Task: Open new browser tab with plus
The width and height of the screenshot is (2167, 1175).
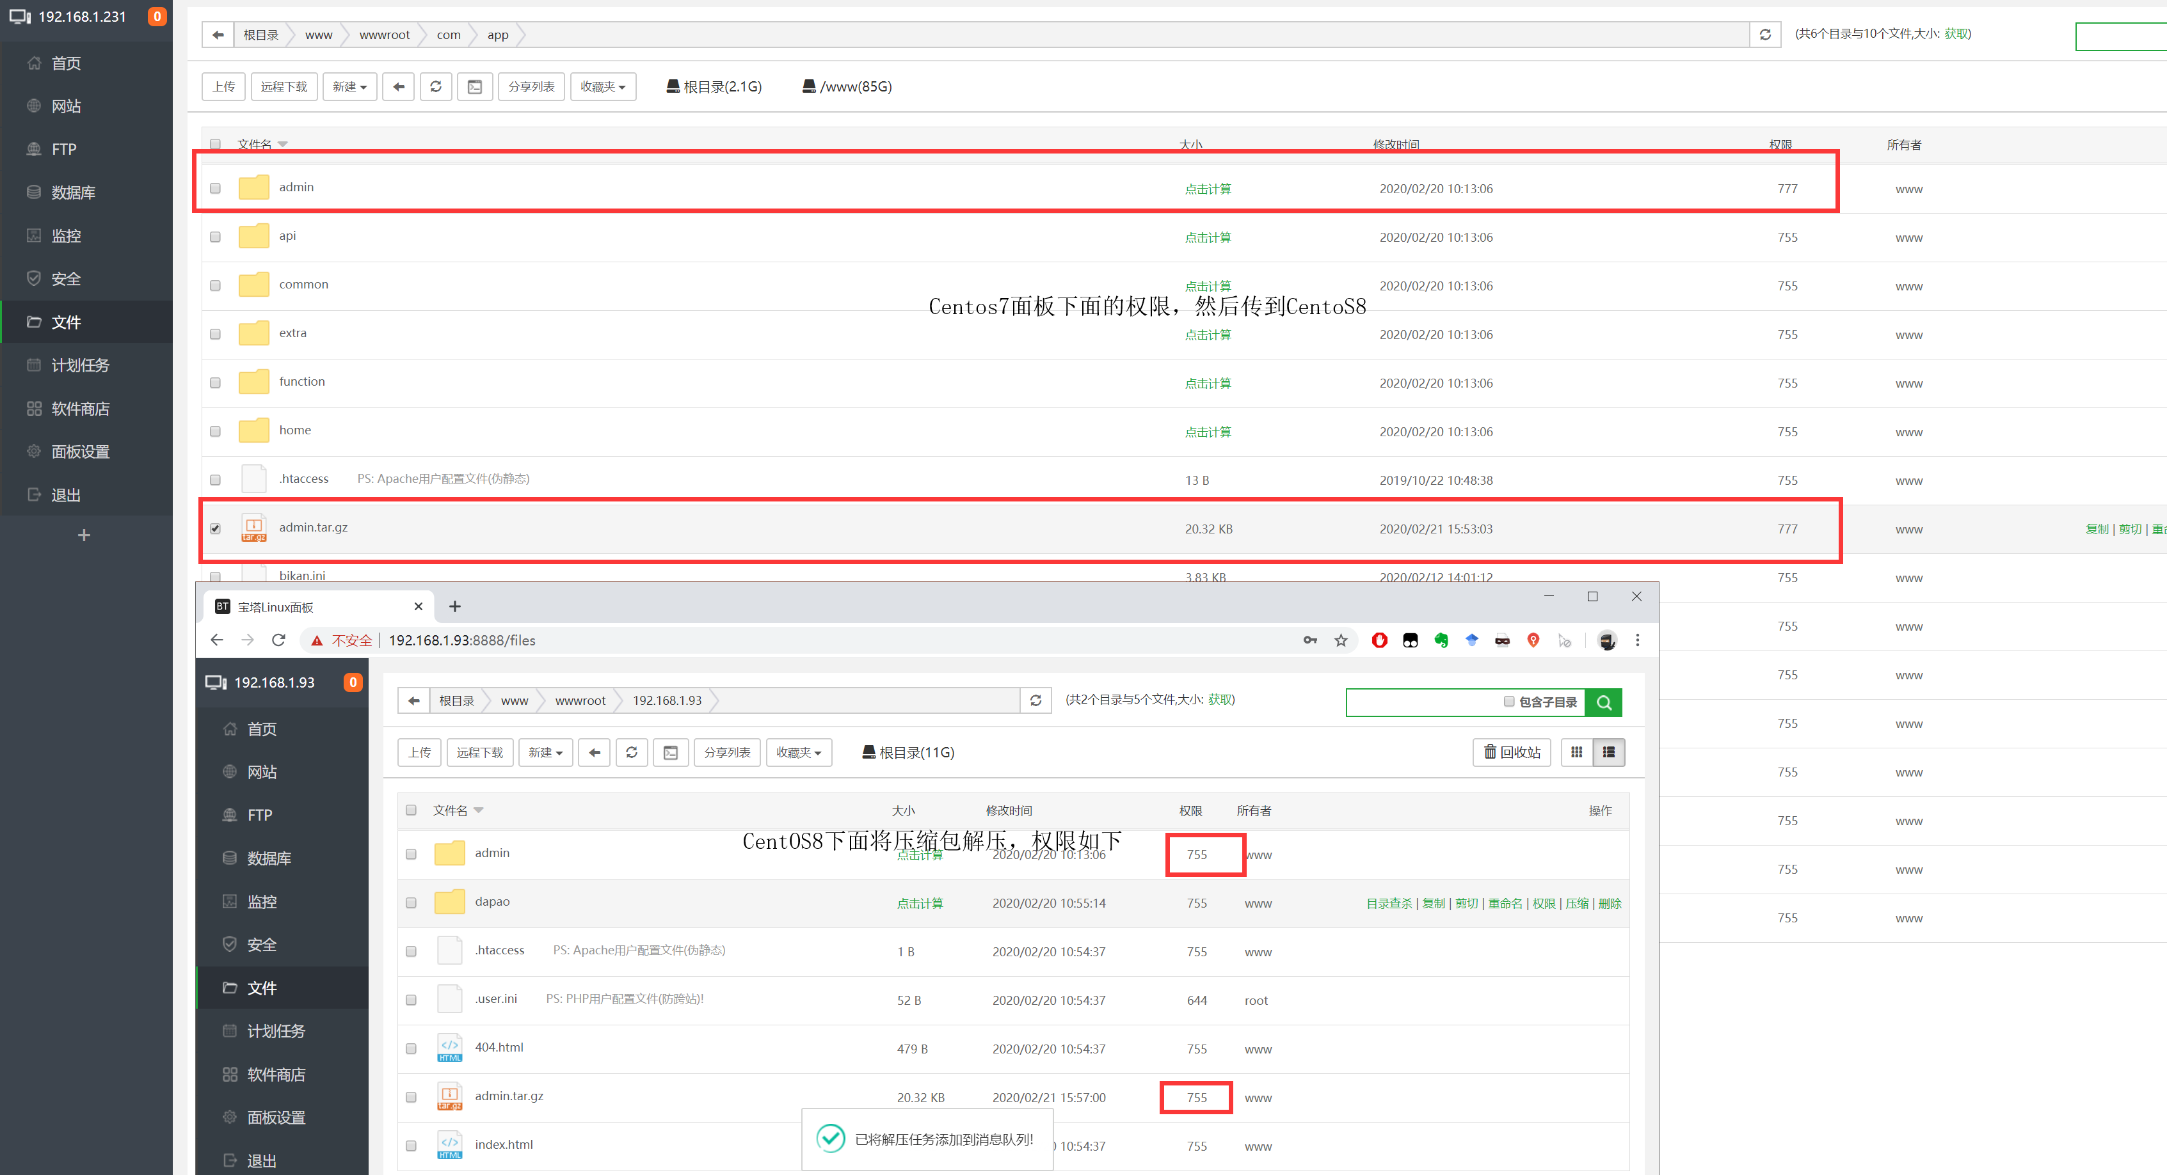Action: coord(455,607)
